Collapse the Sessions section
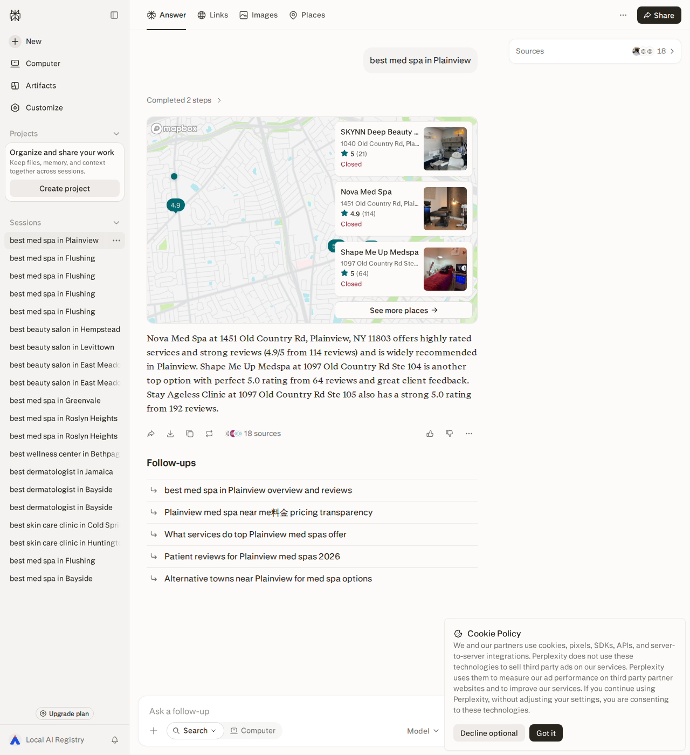This screenshot has width=690, height=755. 116,223
